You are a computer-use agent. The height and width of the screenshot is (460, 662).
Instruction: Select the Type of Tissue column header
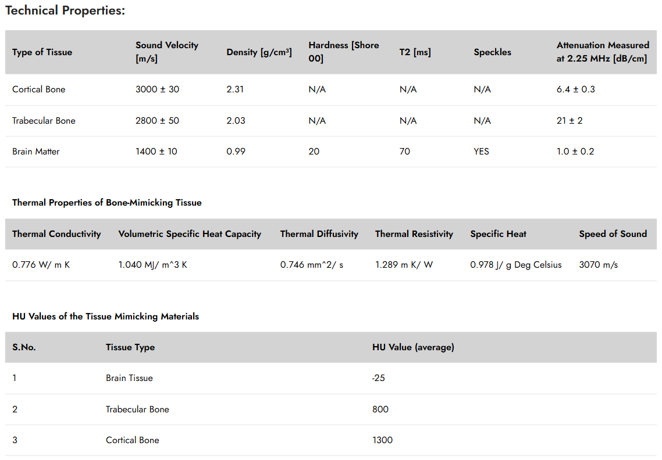point(42,52)
